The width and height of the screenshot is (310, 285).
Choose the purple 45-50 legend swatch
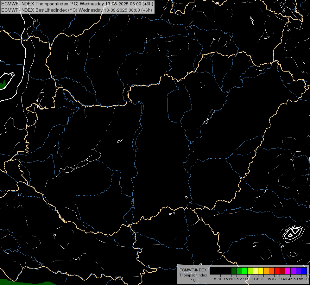pyautogui.click(x=293, y=271)
